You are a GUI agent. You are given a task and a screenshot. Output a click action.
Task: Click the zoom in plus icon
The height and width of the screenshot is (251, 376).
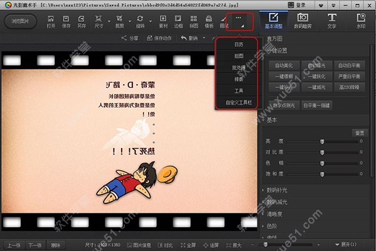[318, 245]
